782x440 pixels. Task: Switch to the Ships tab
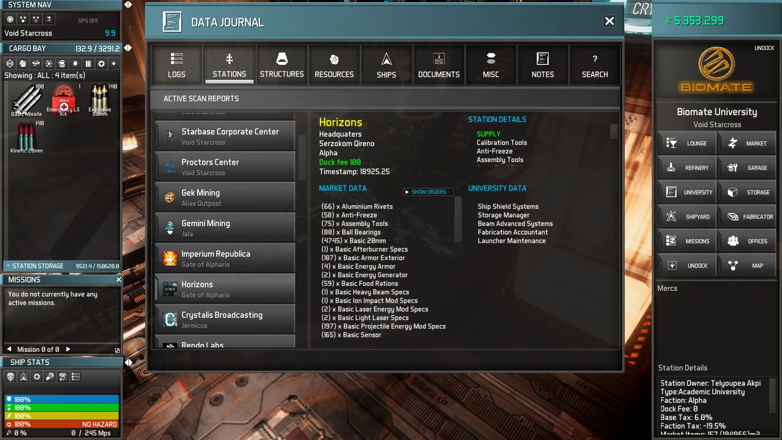(x=387, y=65)
